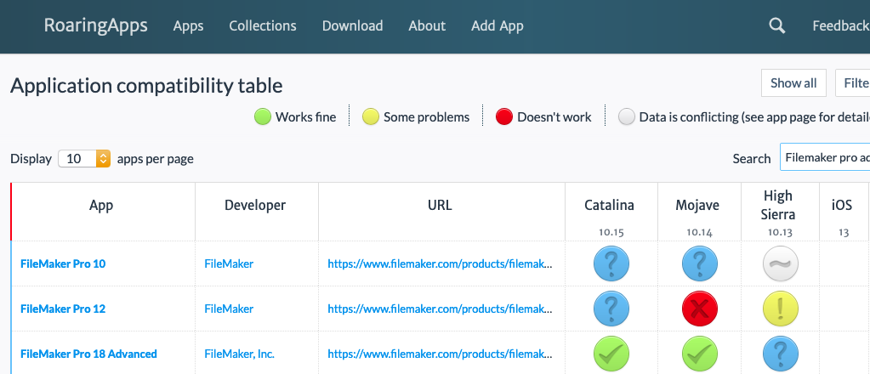870x374 pixels.
Task: Open the FileMaker, Inc. developer link
Action: [239, 354]
